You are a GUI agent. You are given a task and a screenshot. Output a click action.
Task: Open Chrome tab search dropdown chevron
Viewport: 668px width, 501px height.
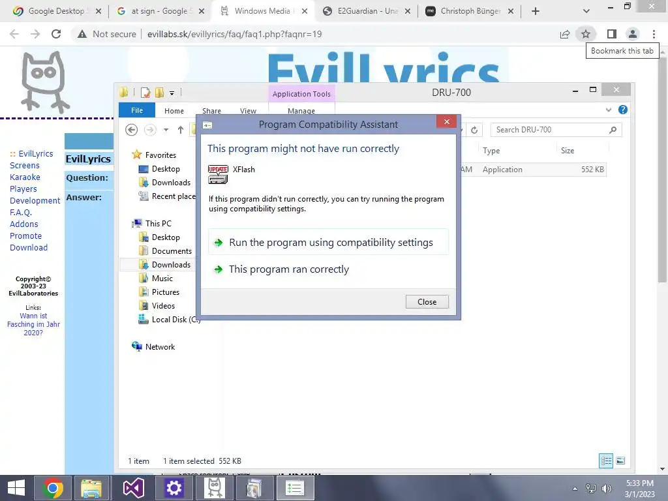pos(586,11)
